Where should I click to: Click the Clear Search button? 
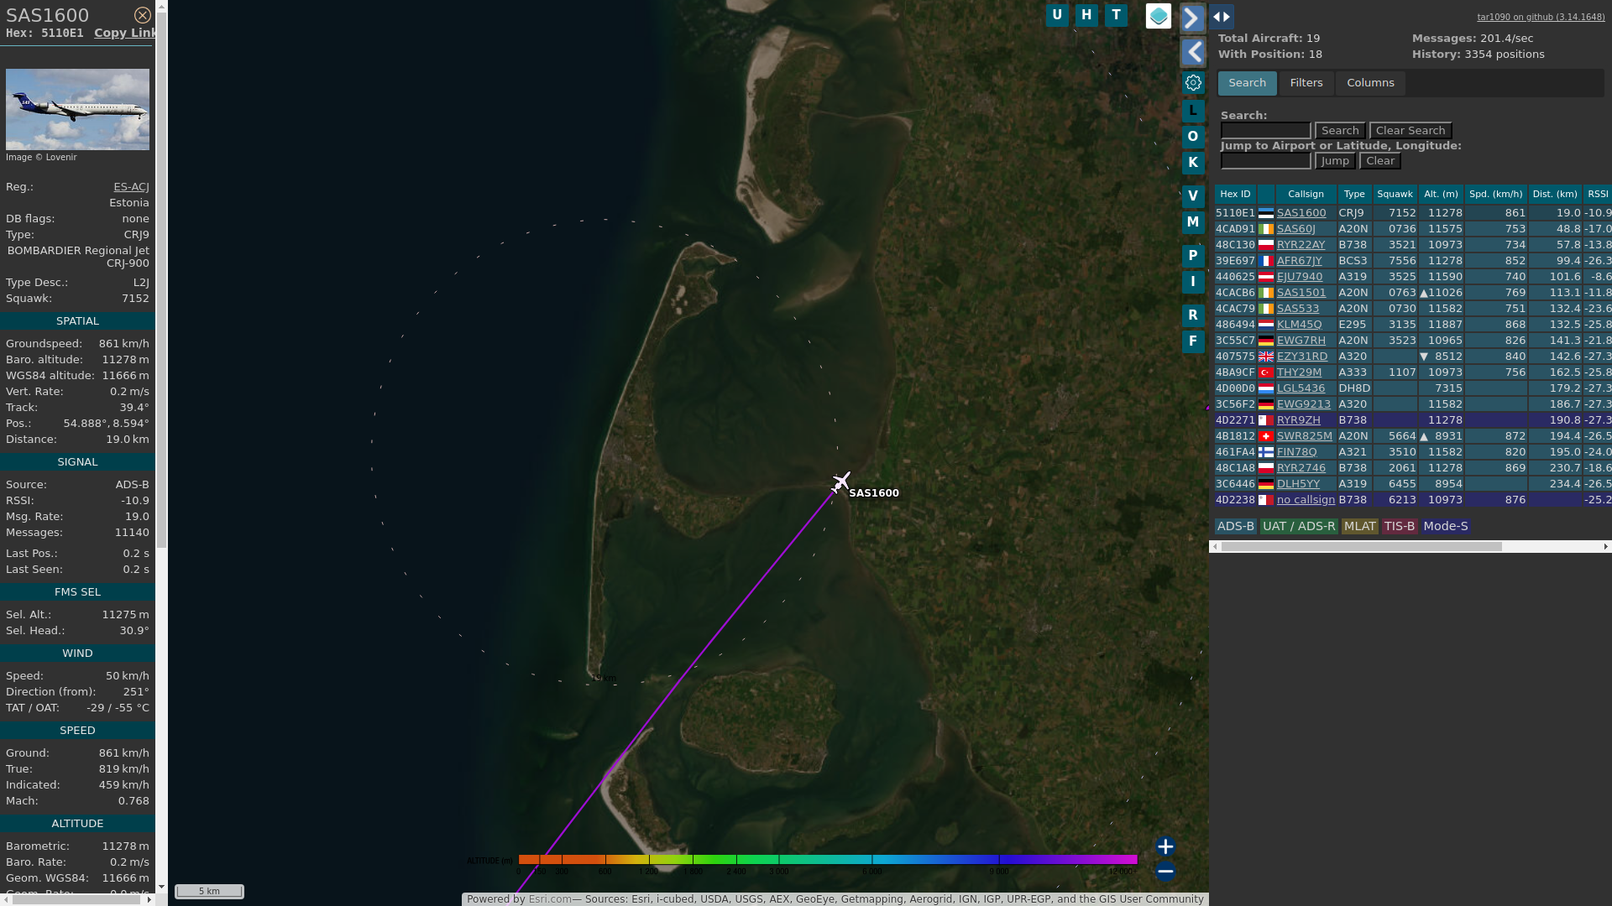click(x=1410, y=131)
